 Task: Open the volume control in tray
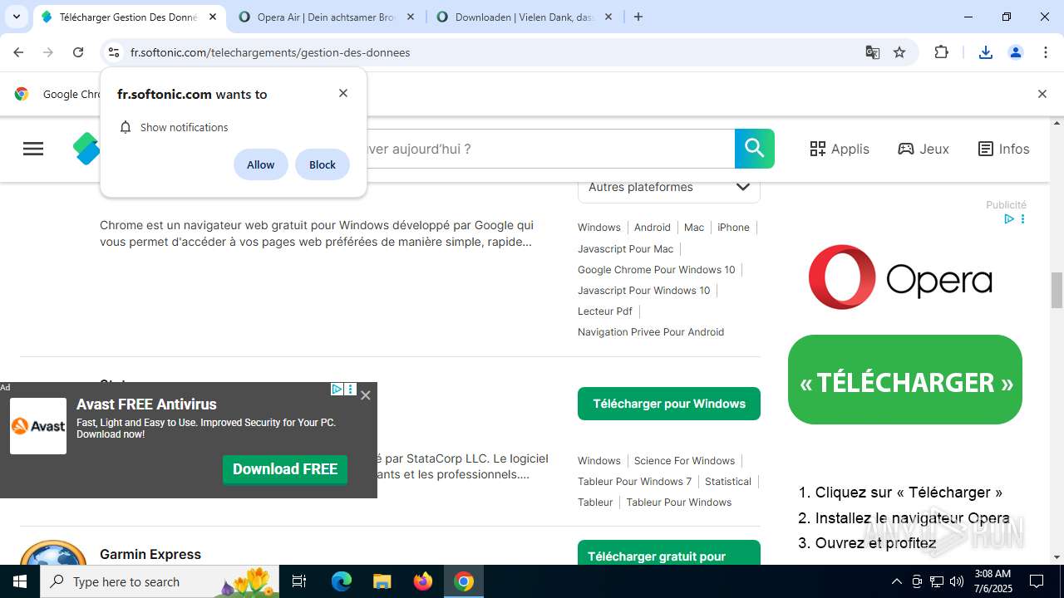pyautogui.click(x=957, y=581)
